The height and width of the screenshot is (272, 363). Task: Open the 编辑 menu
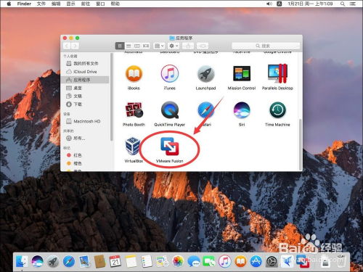pyautogui.click(x=56, y=4)
